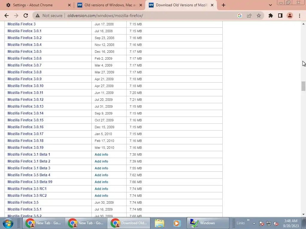Open Mozilla Firefox 3.0.1 link

click(x=25, y=31)
